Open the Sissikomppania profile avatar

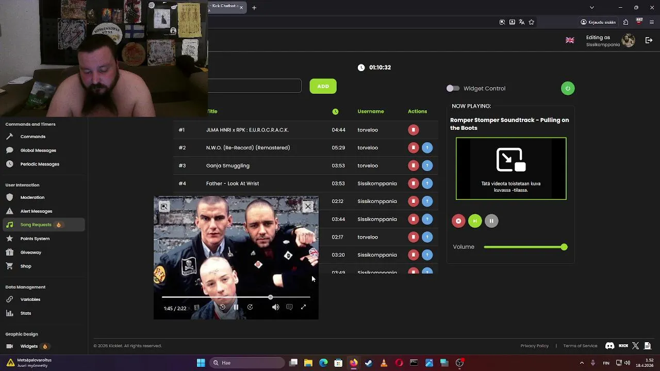[x=629, y=40]
